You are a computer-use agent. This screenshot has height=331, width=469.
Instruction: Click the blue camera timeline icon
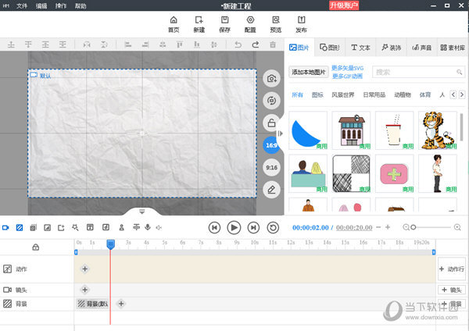pyautogui.click(x=5, y=228)
